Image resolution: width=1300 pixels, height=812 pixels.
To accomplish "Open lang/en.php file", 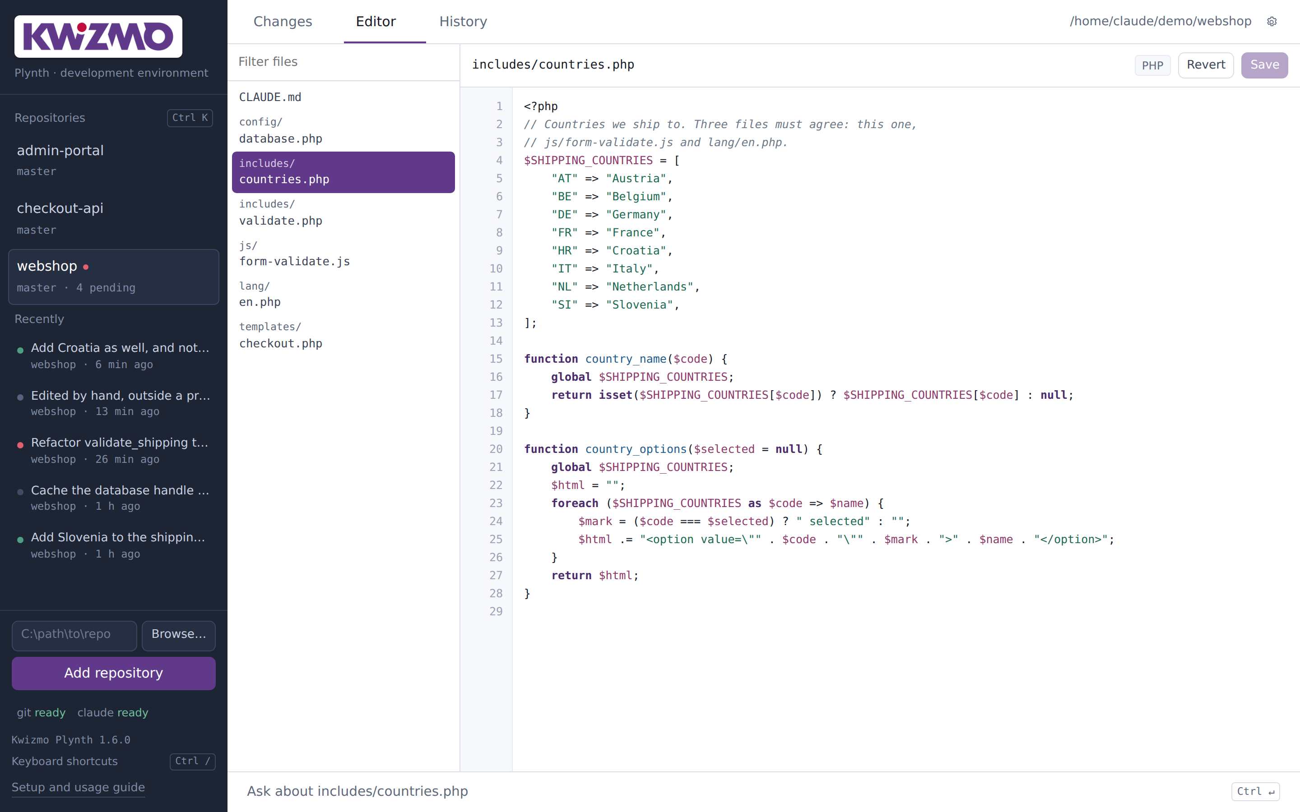I will point(343,294).
